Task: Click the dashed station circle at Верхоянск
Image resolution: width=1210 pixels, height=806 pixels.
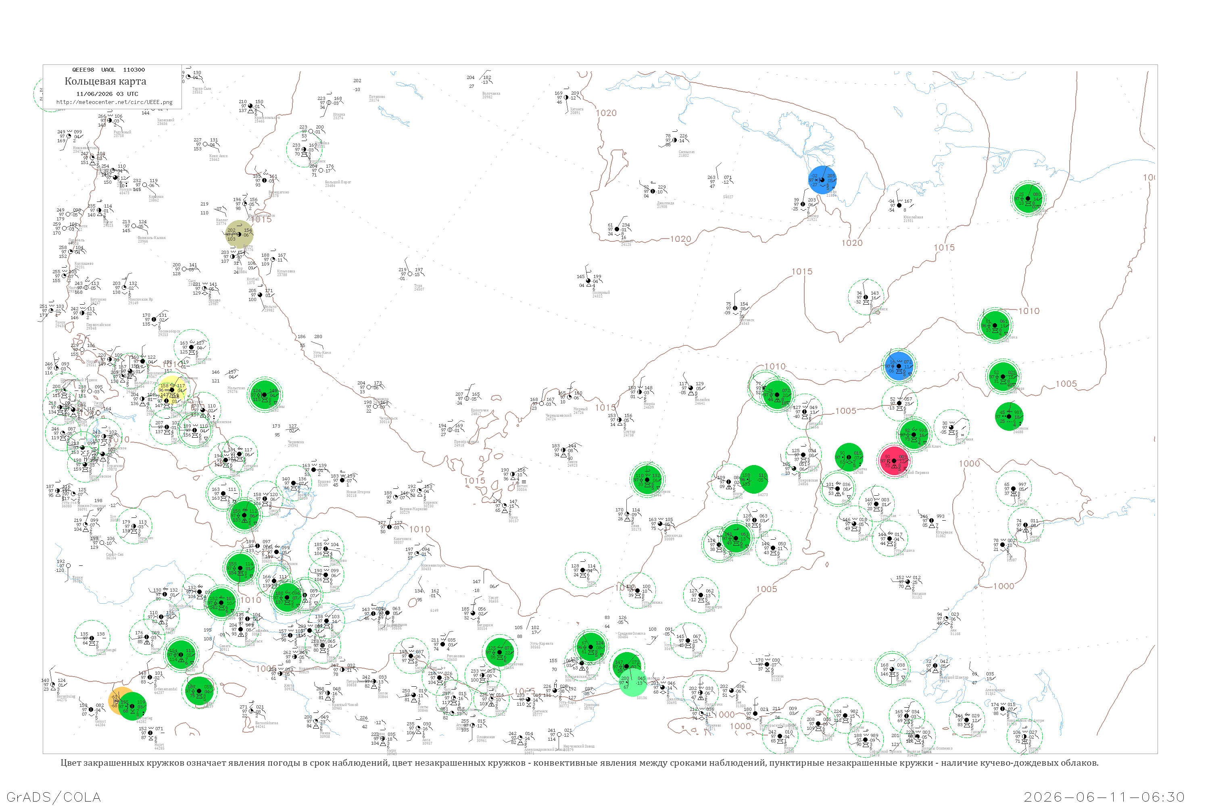Action: (x=866, y=297)
